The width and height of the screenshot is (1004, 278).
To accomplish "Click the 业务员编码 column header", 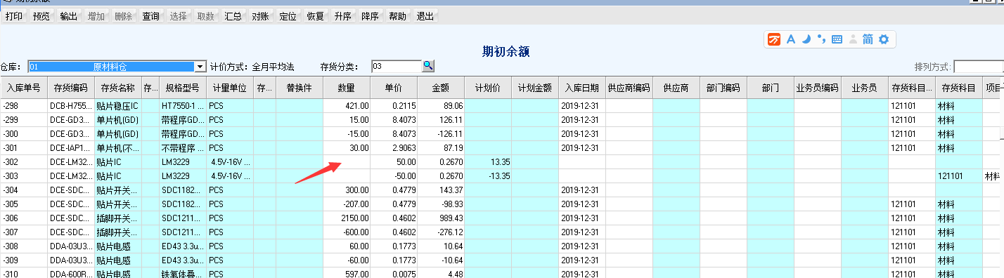I will pyautogui.click(x=818, y=88).
